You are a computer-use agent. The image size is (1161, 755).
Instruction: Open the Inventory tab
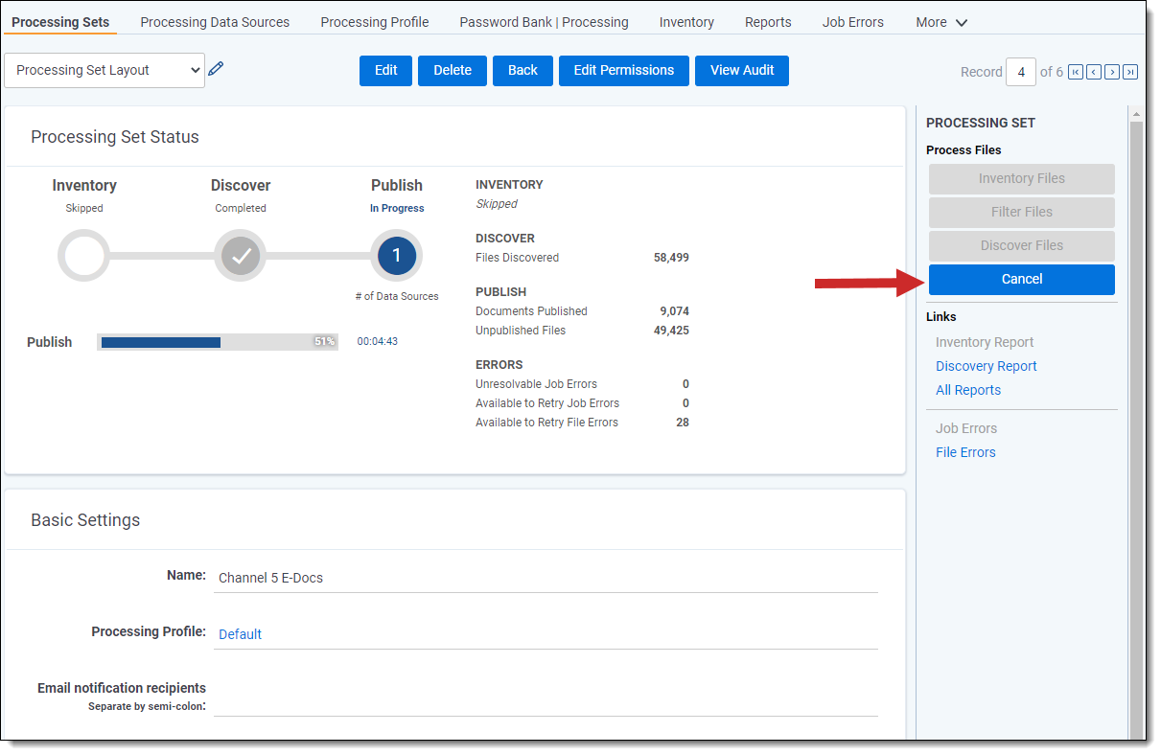[x=686, y=22]
